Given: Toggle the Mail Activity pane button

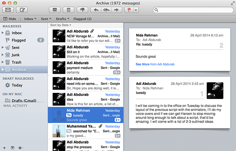Looking at the screenshot, I should point(13,147).
